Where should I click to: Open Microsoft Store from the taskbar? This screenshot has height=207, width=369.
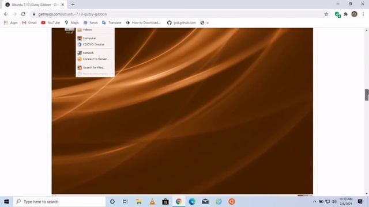[x=165, y=202]
